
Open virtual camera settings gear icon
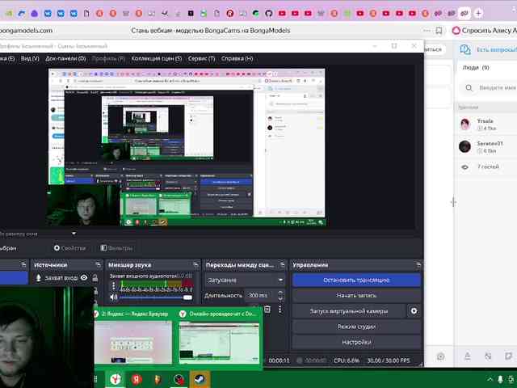(414, 311)
